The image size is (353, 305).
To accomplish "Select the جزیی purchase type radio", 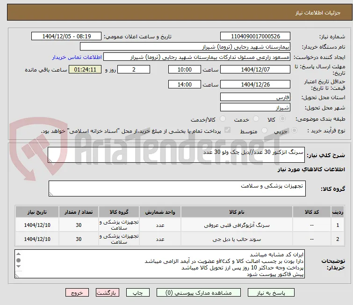I will pos(294,131).
